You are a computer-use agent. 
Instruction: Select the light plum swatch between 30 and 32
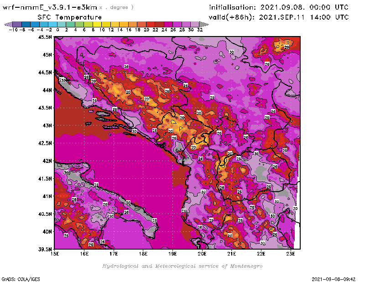[195, 24]
